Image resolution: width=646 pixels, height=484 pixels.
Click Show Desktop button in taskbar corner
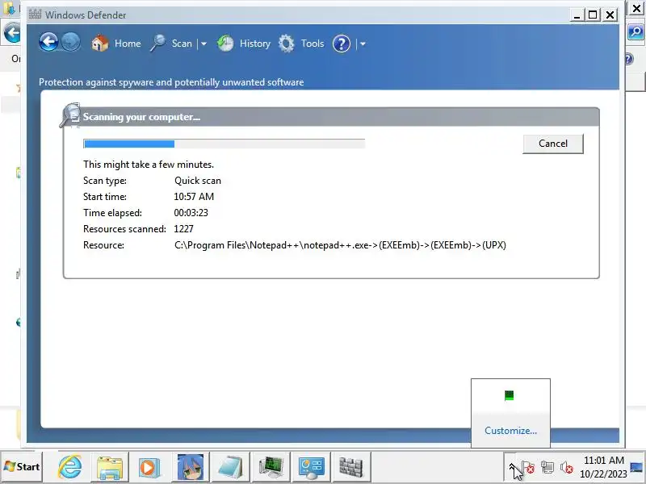tap(636, 467)
